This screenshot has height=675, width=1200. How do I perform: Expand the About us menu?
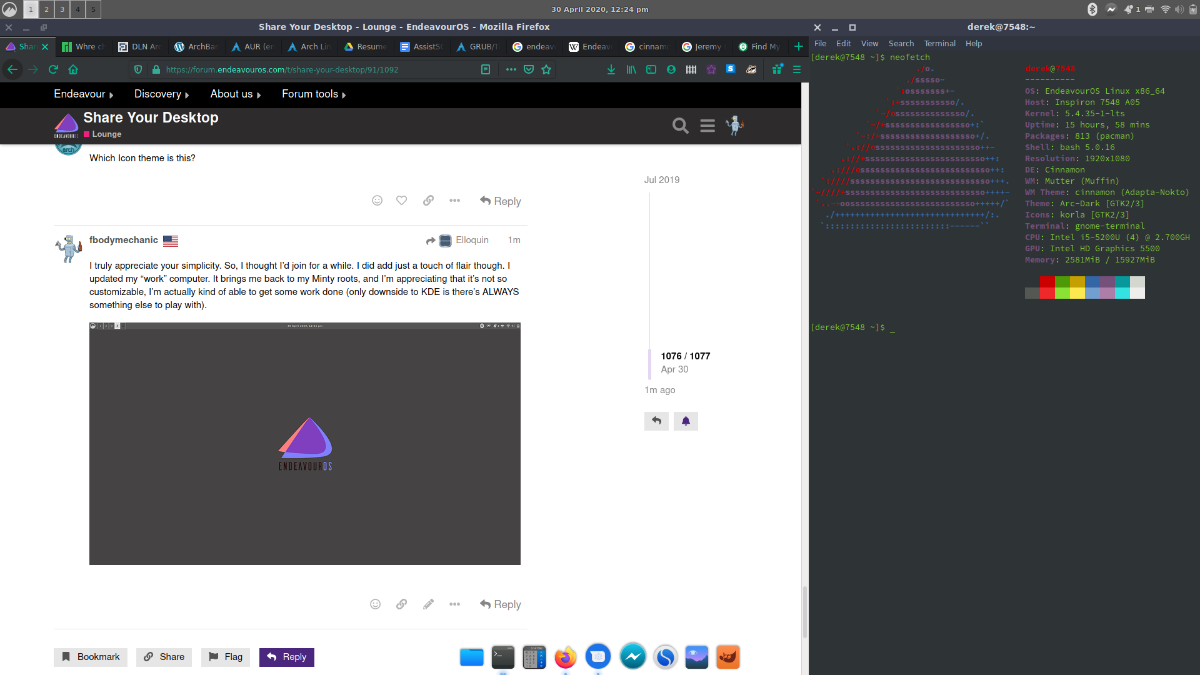(x=236, y=94)
